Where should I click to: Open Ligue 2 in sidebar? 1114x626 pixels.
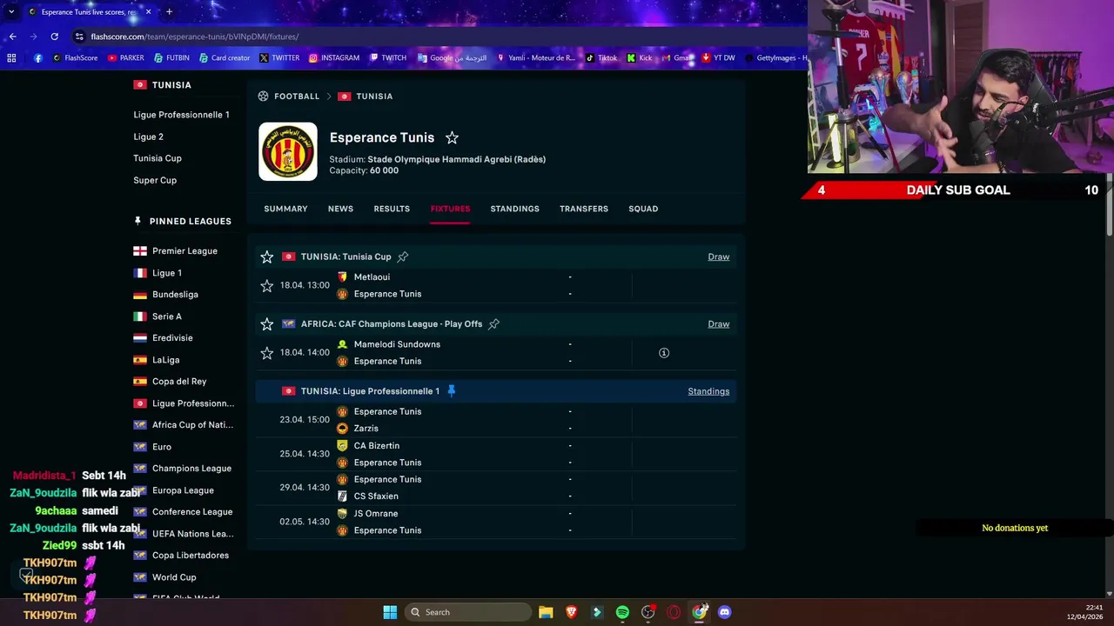[x=148, y=137]
